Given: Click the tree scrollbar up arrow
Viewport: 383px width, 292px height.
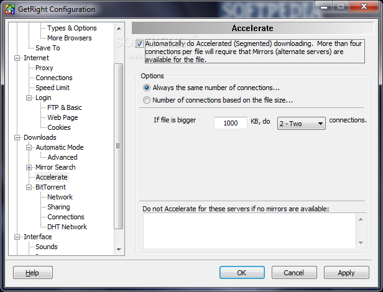Looking at the screenshot, I should point(119,29).
